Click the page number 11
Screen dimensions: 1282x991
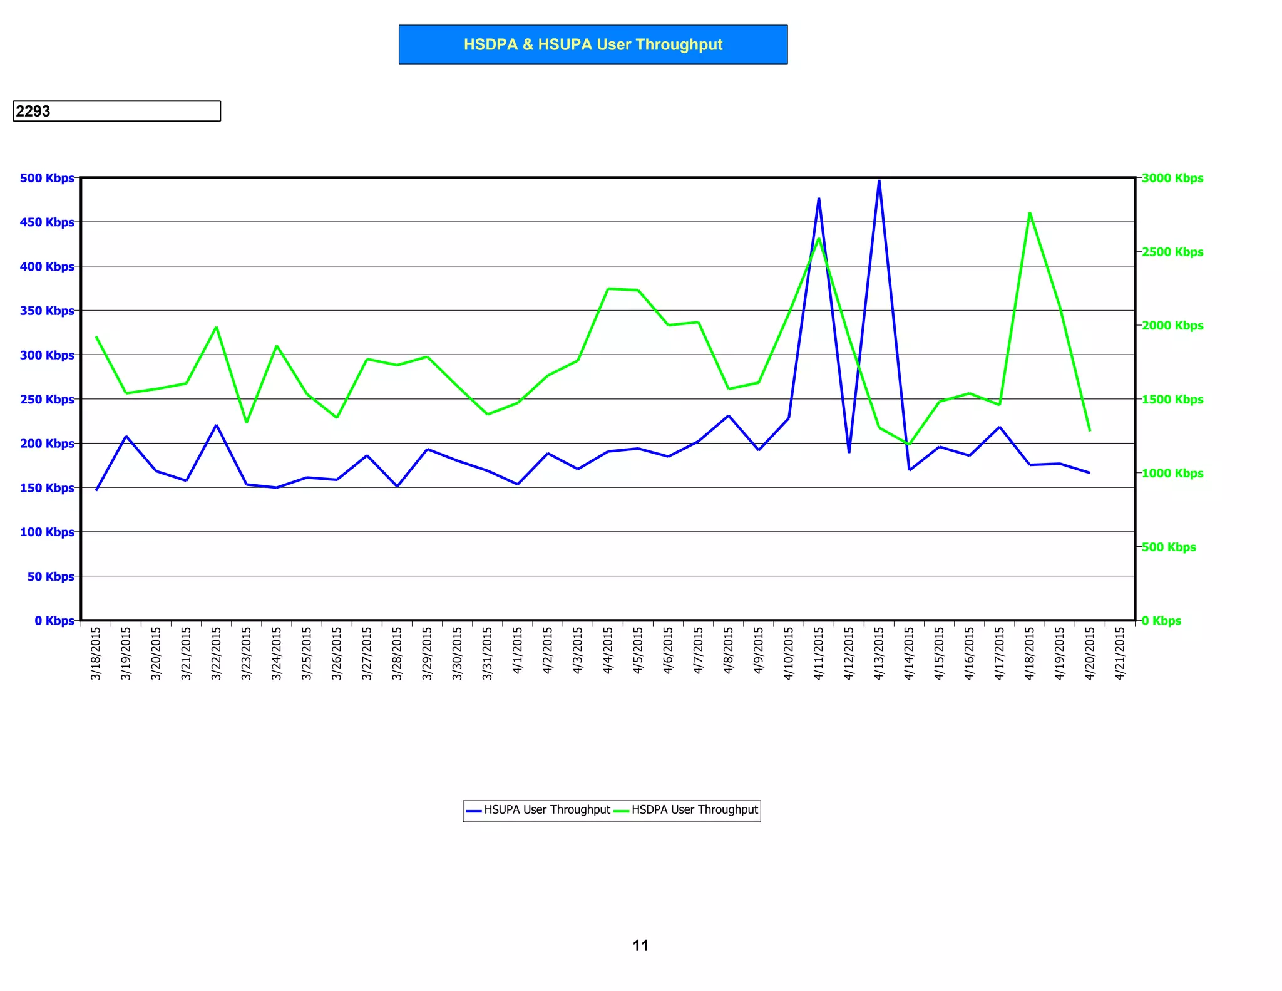(x=640, y=945)
